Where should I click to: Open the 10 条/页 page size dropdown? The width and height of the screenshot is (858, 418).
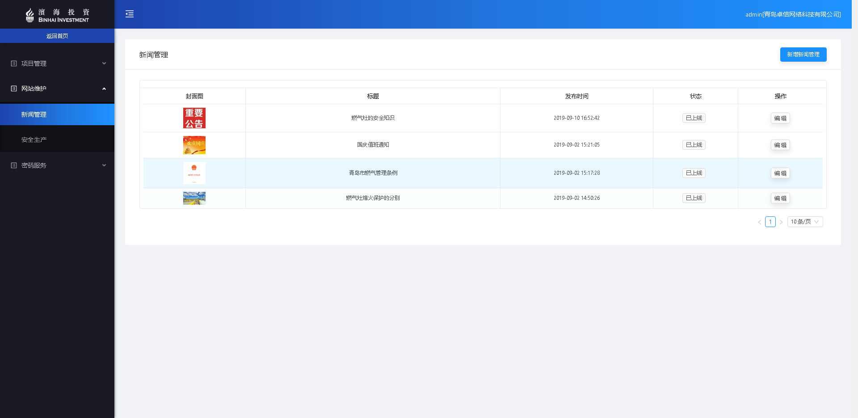click(805, 222)
